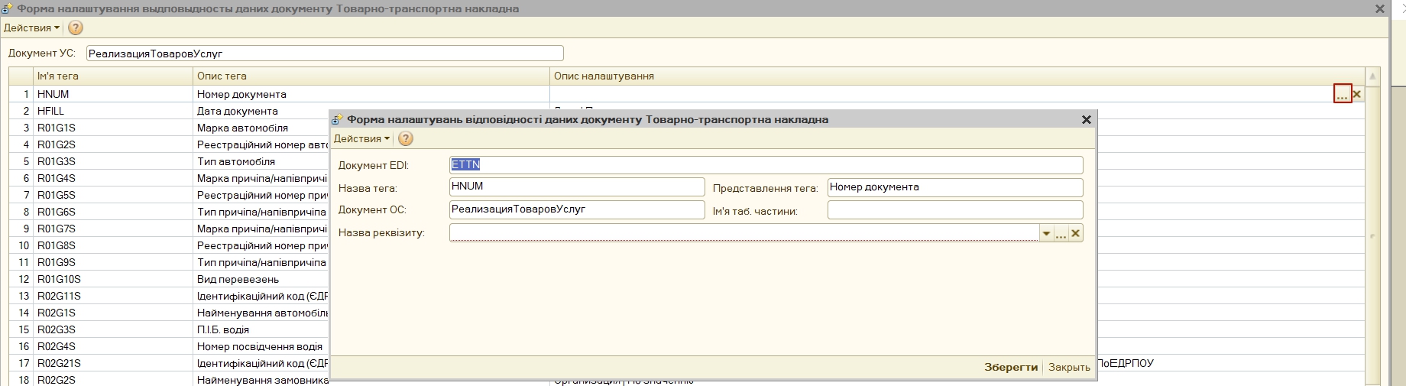Select R01G6S row
1406x386 pixels.
113,212
